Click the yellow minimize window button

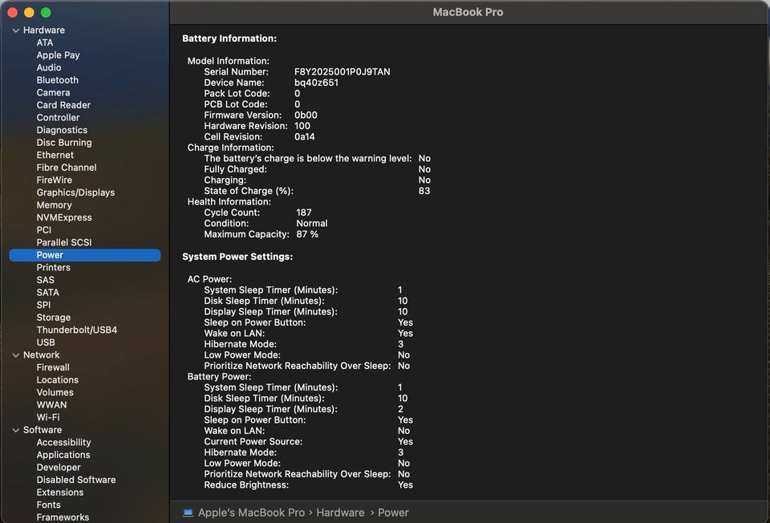pos(29,12)
